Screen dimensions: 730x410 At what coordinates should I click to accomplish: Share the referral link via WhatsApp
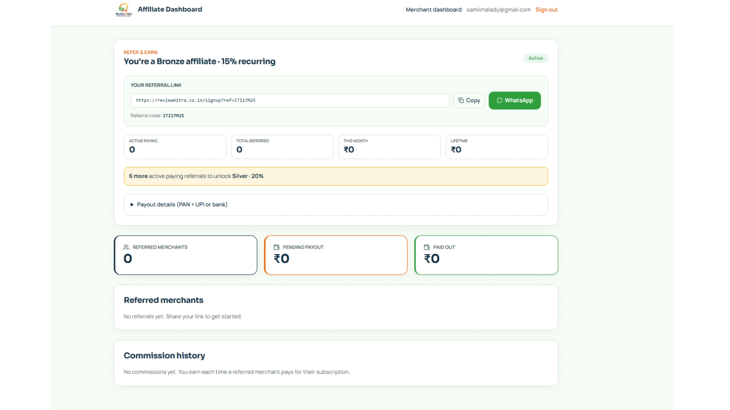pyautogui.click(x=515, y=100)
